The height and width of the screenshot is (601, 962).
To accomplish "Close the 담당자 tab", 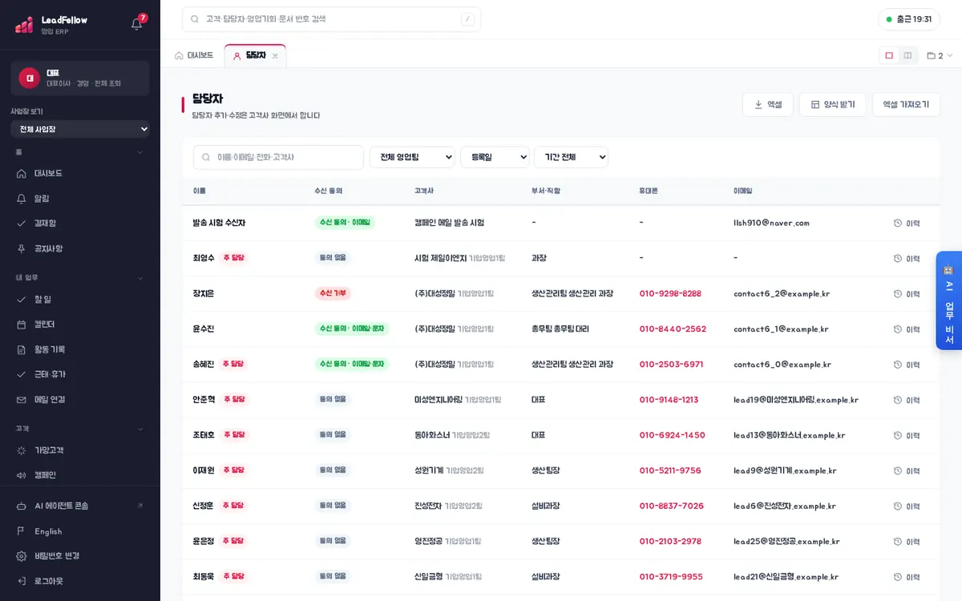I will (x=275, y=56).
